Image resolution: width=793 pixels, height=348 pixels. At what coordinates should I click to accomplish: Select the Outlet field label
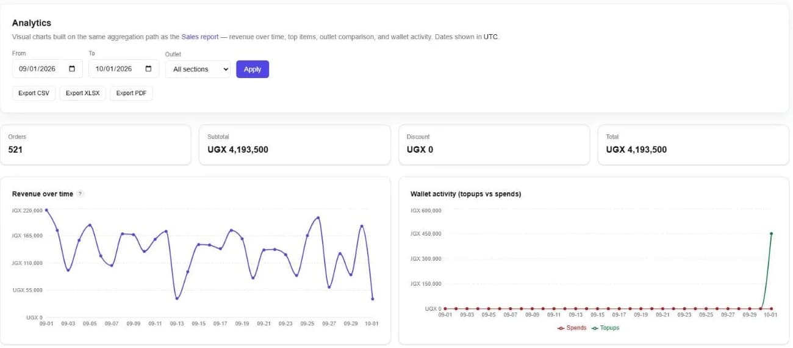[x=173, y=54]
